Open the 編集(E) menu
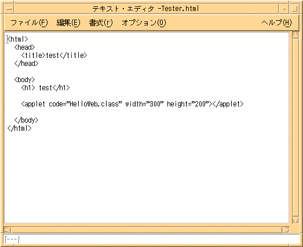303x247 pixels. pos(68,23)
